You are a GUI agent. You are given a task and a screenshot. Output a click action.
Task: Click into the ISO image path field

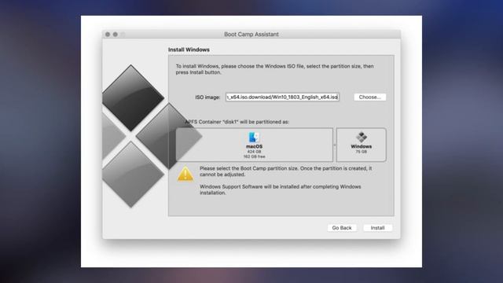pyautogui.click(x=282, y=97)
